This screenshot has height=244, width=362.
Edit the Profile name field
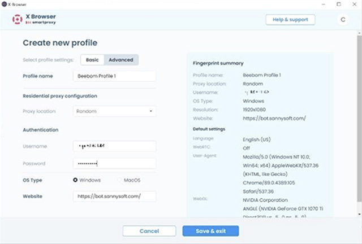click(x=114, y=76)
